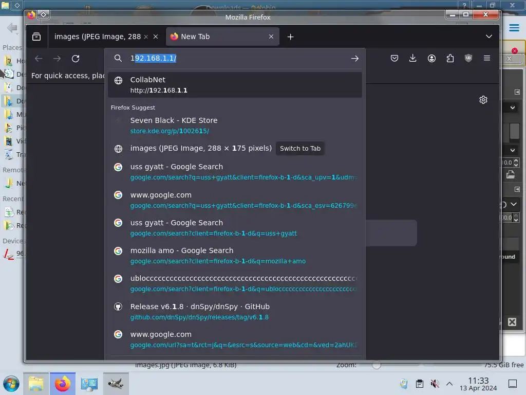
Task: Click the address bar URL field
Action: click(x=235, y=58)
